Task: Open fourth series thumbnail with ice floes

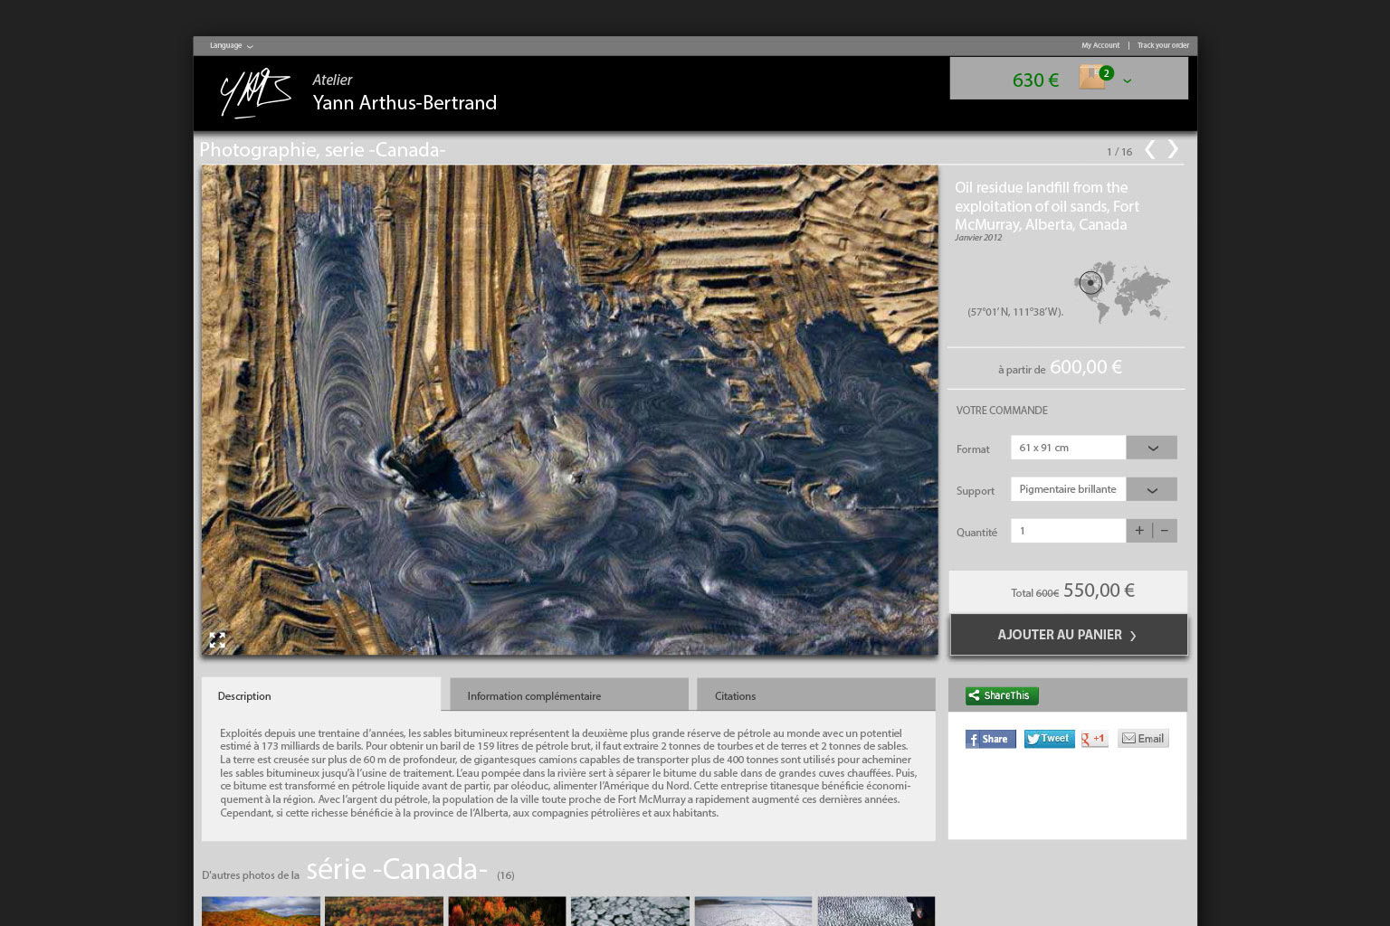Action: (x=630, y=911)
